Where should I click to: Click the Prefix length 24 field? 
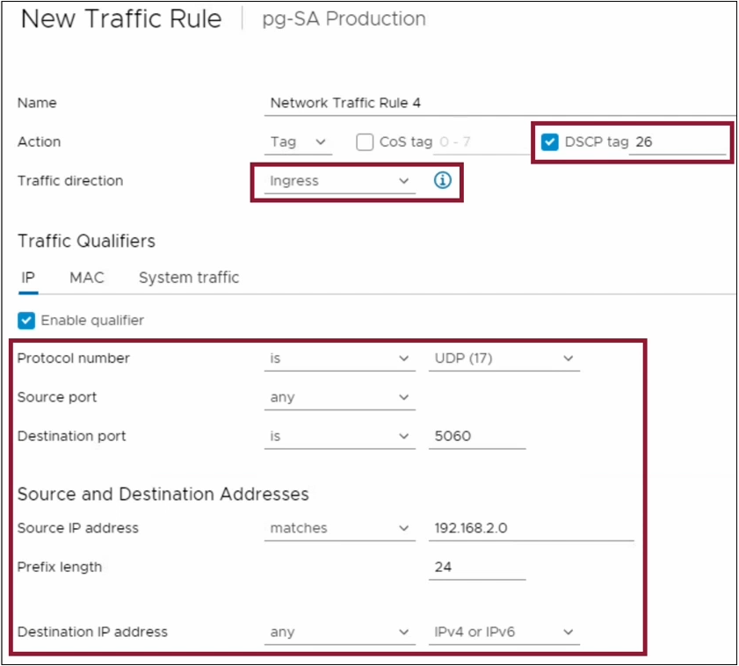475,567
